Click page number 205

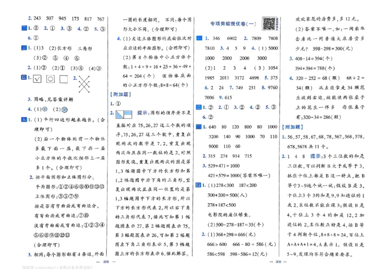[106, 262]
